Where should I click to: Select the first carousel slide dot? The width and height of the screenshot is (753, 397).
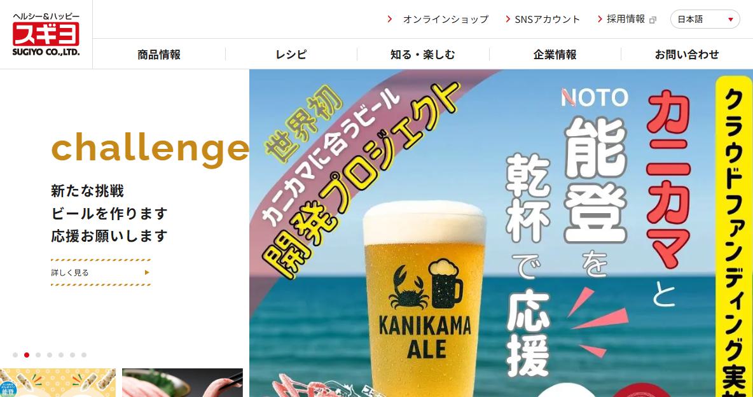click(x=15, y=355)
